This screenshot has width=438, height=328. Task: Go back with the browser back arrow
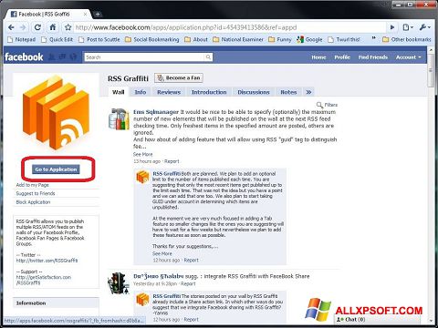point(11,27)
